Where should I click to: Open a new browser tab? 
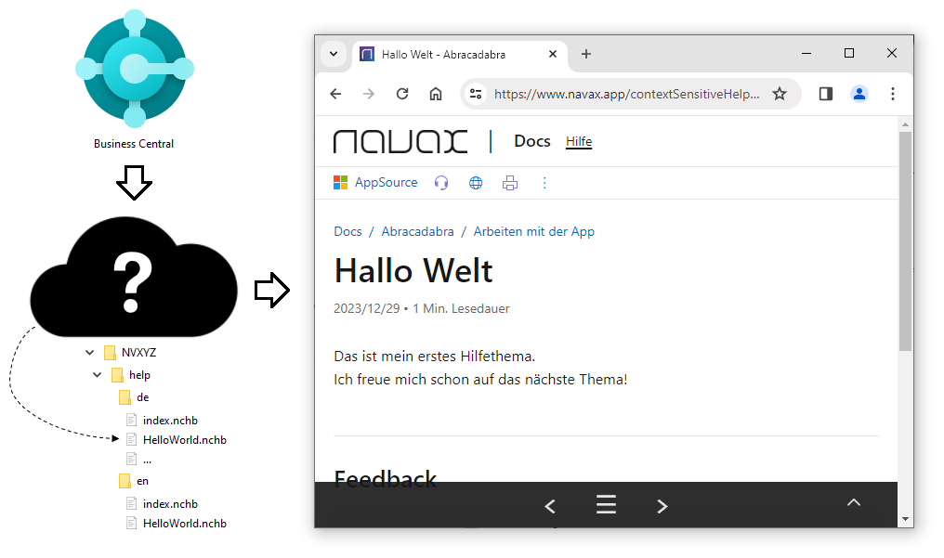click(585, 54)
